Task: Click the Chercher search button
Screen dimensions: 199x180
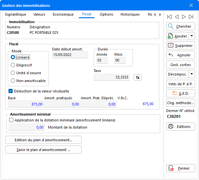Action: (180, 26)
